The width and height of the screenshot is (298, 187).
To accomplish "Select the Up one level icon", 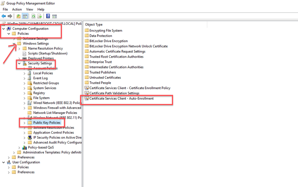I will 18,16.
